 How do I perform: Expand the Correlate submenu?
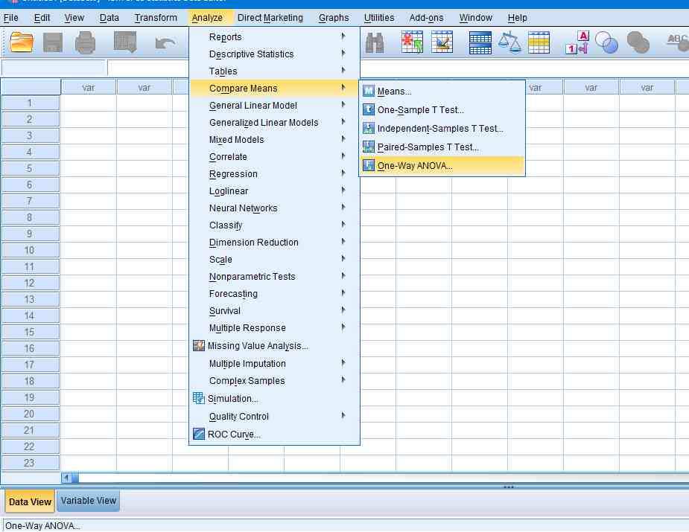tap(343, 156)
